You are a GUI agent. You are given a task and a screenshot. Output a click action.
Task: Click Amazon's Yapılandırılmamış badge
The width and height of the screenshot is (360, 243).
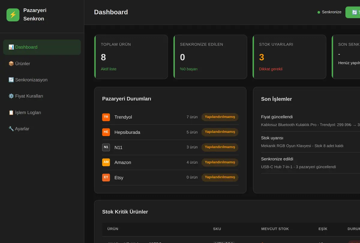[220, 162]
